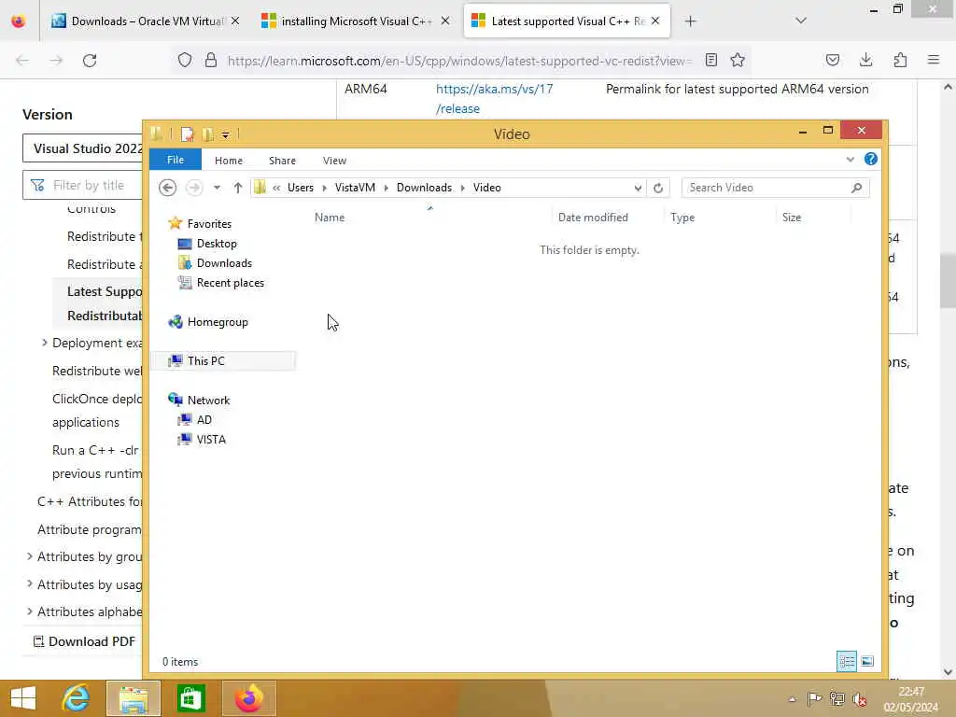
Task: Open the Share ribbon tab
Action: click(x=282, y=161)
